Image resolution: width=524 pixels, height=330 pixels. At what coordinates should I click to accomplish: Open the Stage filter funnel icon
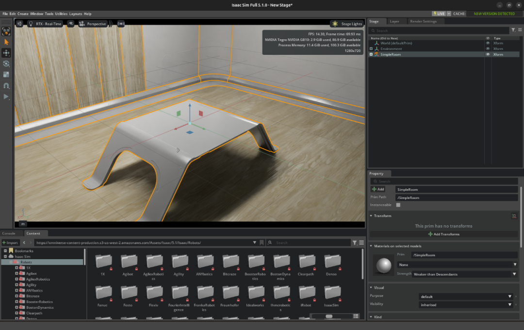(513, 30)
